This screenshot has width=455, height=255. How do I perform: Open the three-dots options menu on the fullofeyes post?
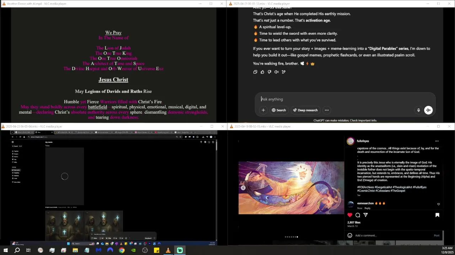pos(437,141)
